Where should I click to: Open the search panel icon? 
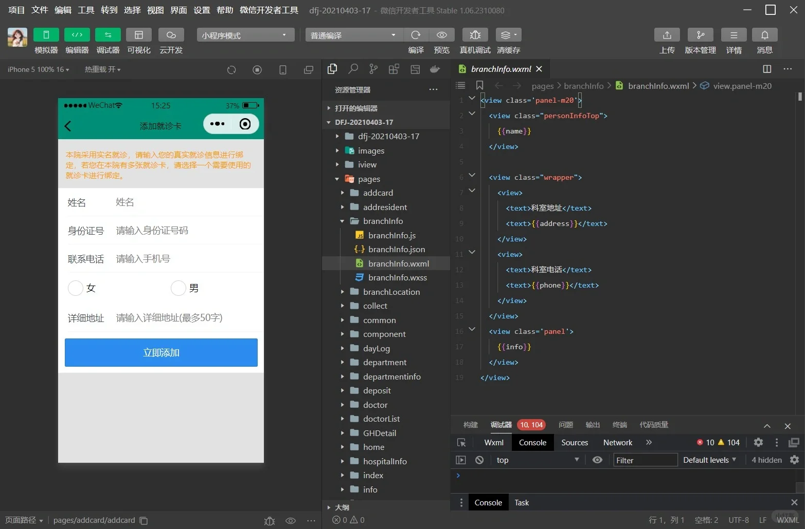tap(353, 69)
